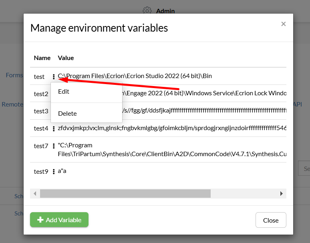Viewport: 310px width, 243px height.
Task: Click the horizontal scrollbar left arrow
Action: (x=35, y=193)
